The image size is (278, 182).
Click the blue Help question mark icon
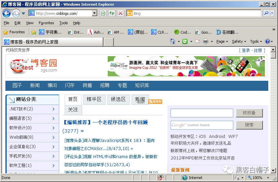(267, 41)
